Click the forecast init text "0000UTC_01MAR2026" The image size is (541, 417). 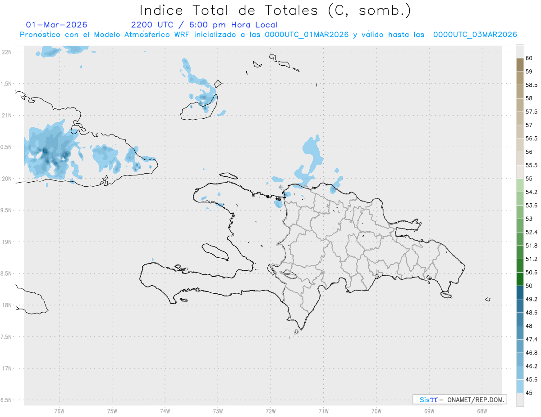(x=307, y=35)
